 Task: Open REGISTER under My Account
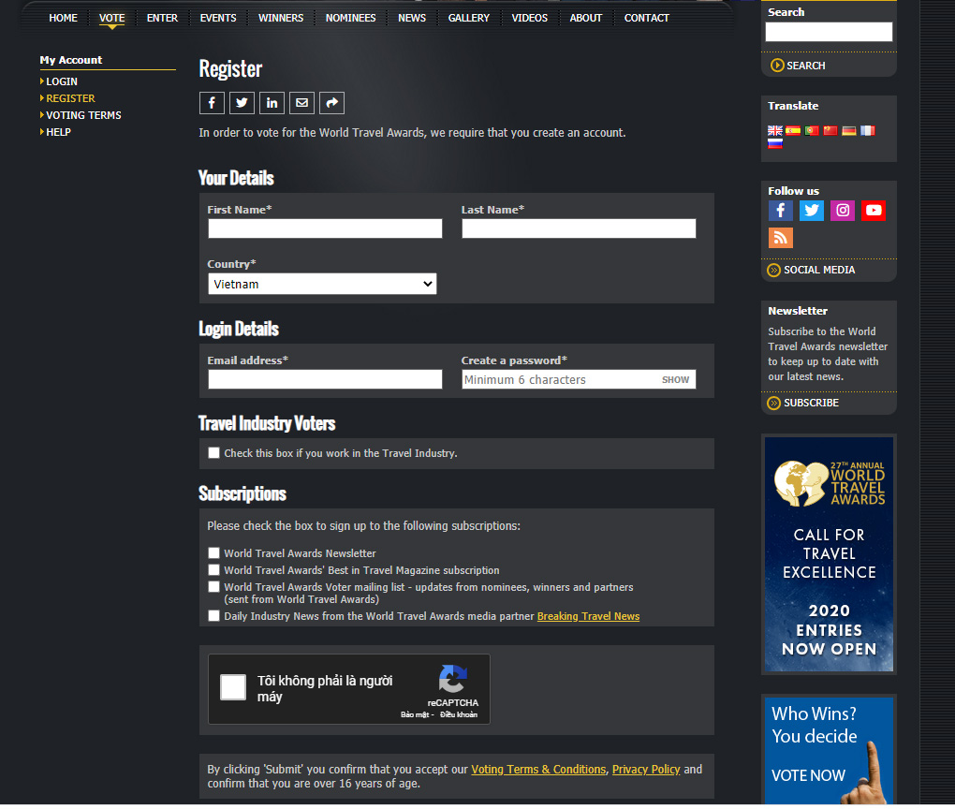coord(70,98)
